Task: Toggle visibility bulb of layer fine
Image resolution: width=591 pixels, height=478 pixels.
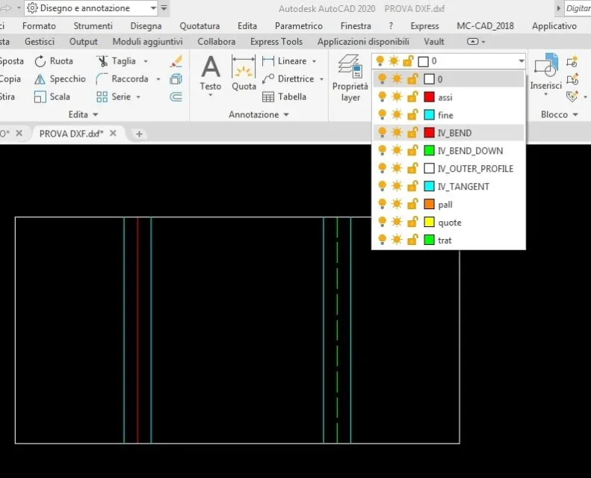Action: pyautogui.click(x=383, y=115)
